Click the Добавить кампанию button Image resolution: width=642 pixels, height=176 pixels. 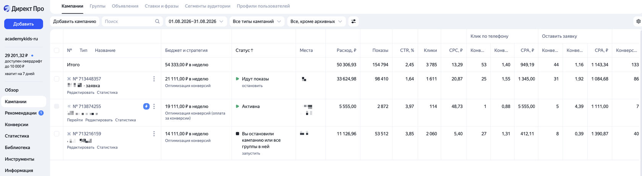(x=75, y=21)
